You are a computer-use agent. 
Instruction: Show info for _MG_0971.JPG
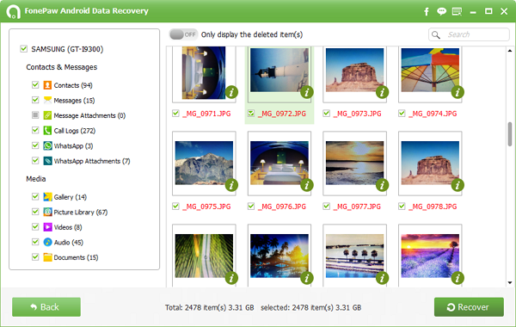click(231, 92)
